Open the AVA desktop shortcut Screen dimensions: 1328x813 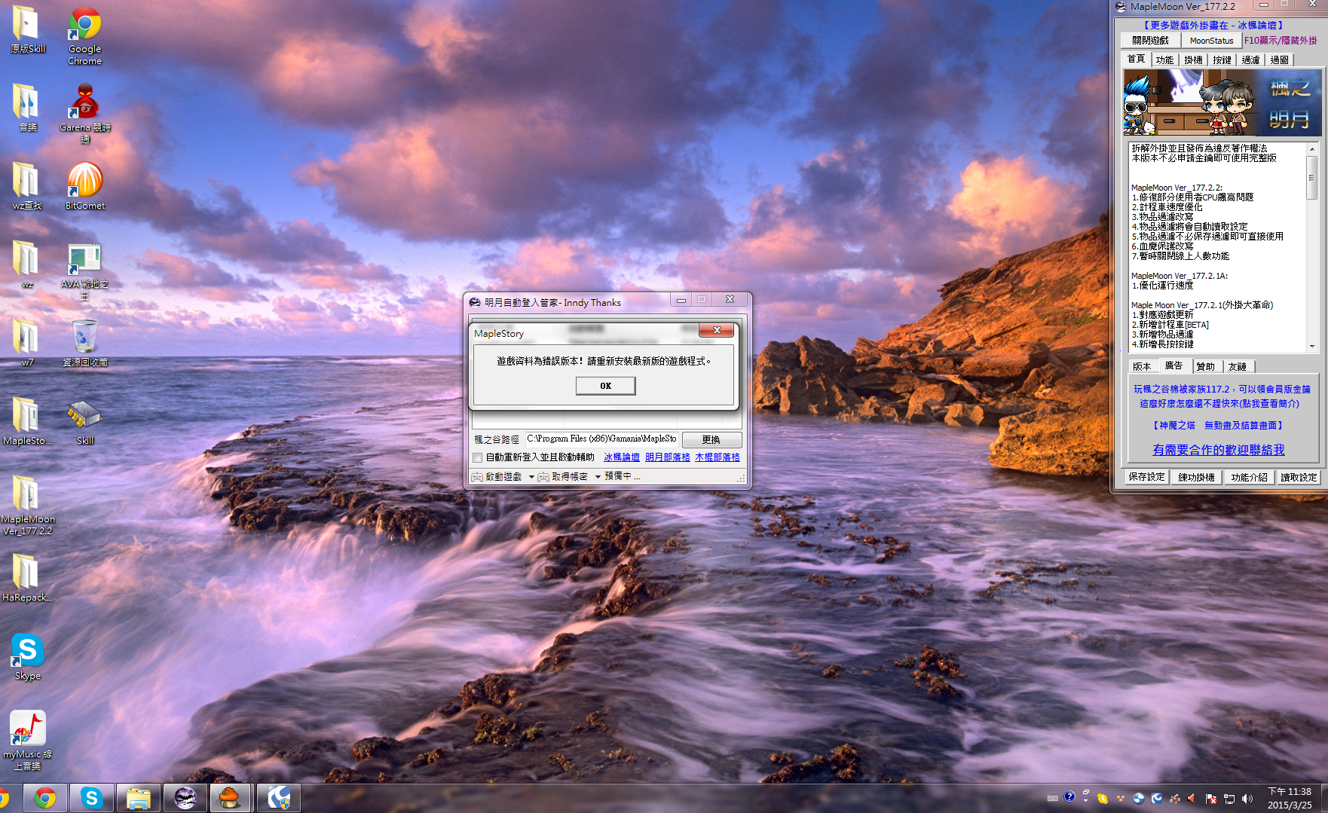tap(84, 271)
